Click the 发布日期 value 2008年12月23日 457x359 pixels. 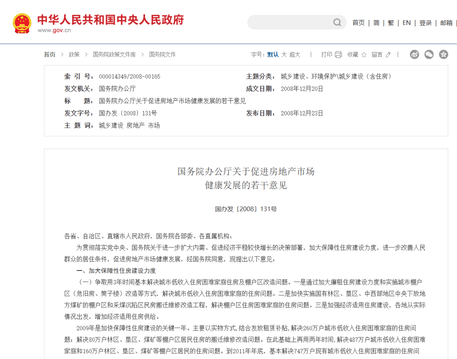pyautogui.click(x=302, y=113)
